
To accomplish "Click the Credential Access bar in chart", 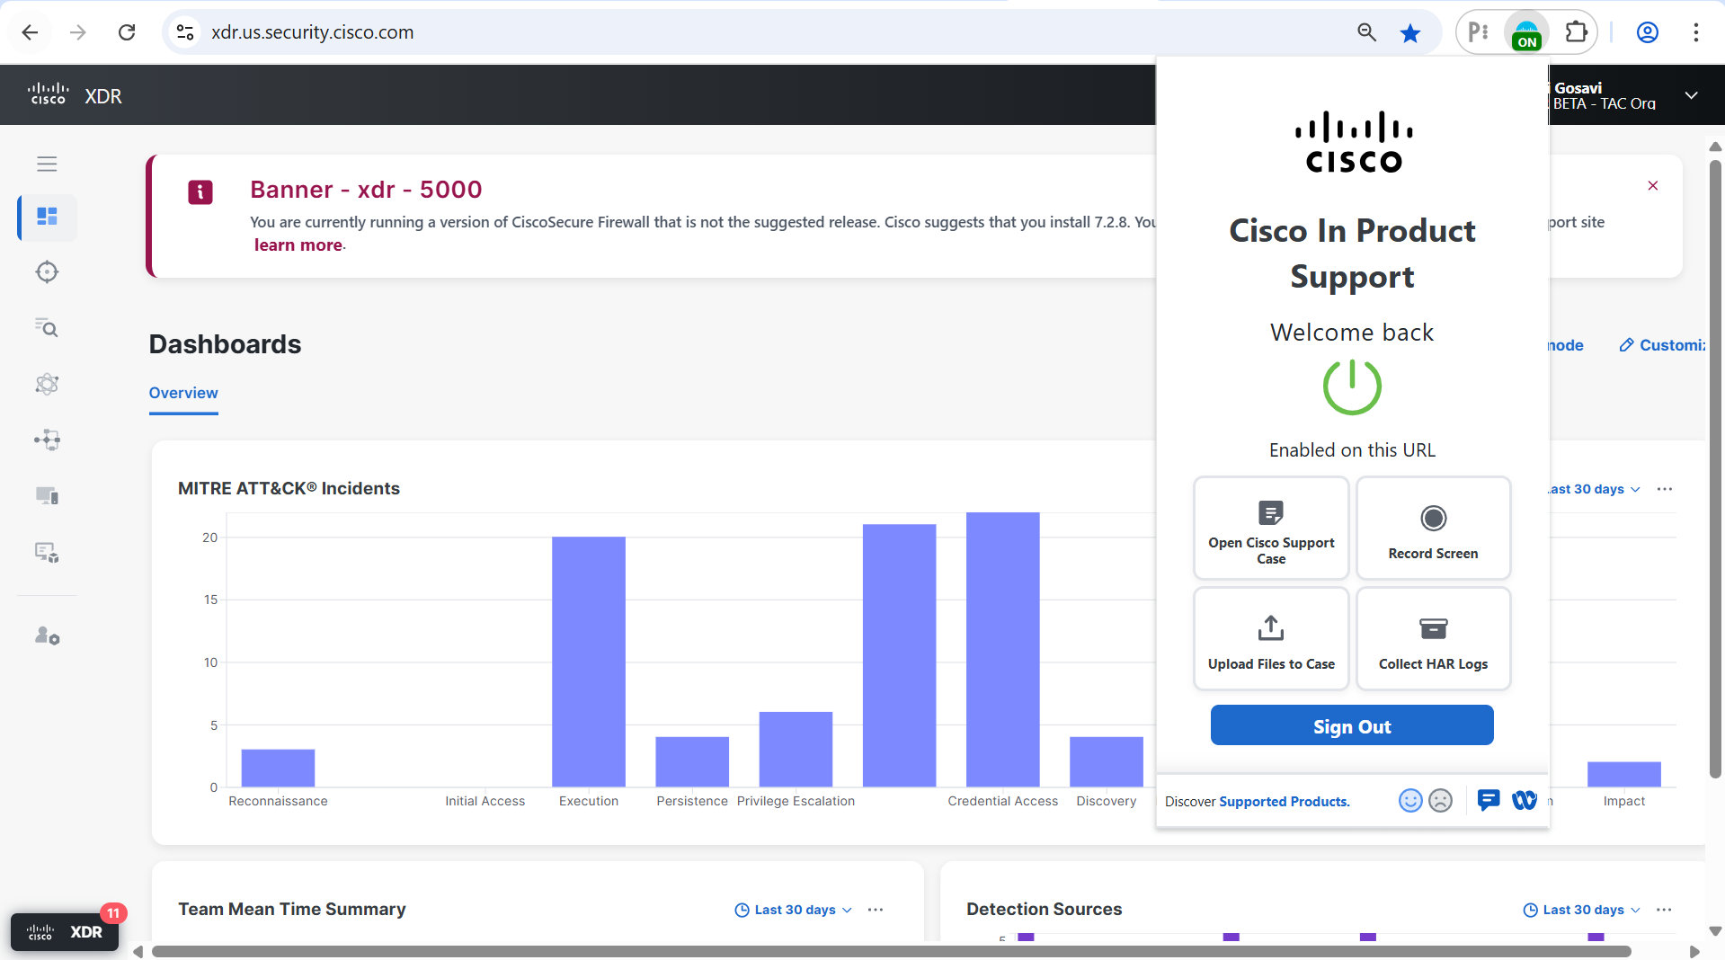I will coord(1002,650).
